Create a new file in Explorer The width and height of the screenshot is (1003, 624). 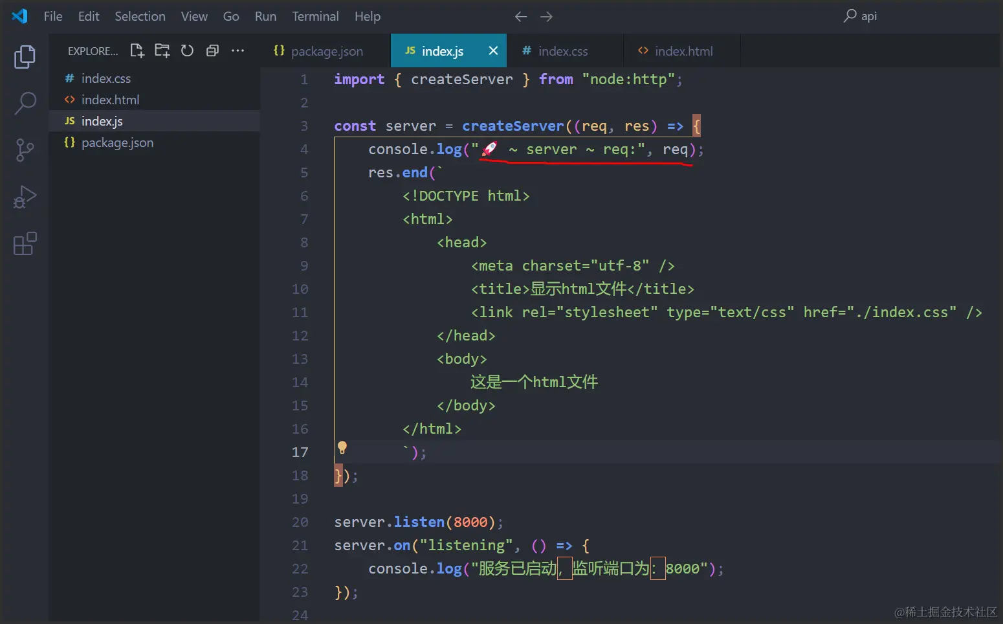[x=137, y=50]
